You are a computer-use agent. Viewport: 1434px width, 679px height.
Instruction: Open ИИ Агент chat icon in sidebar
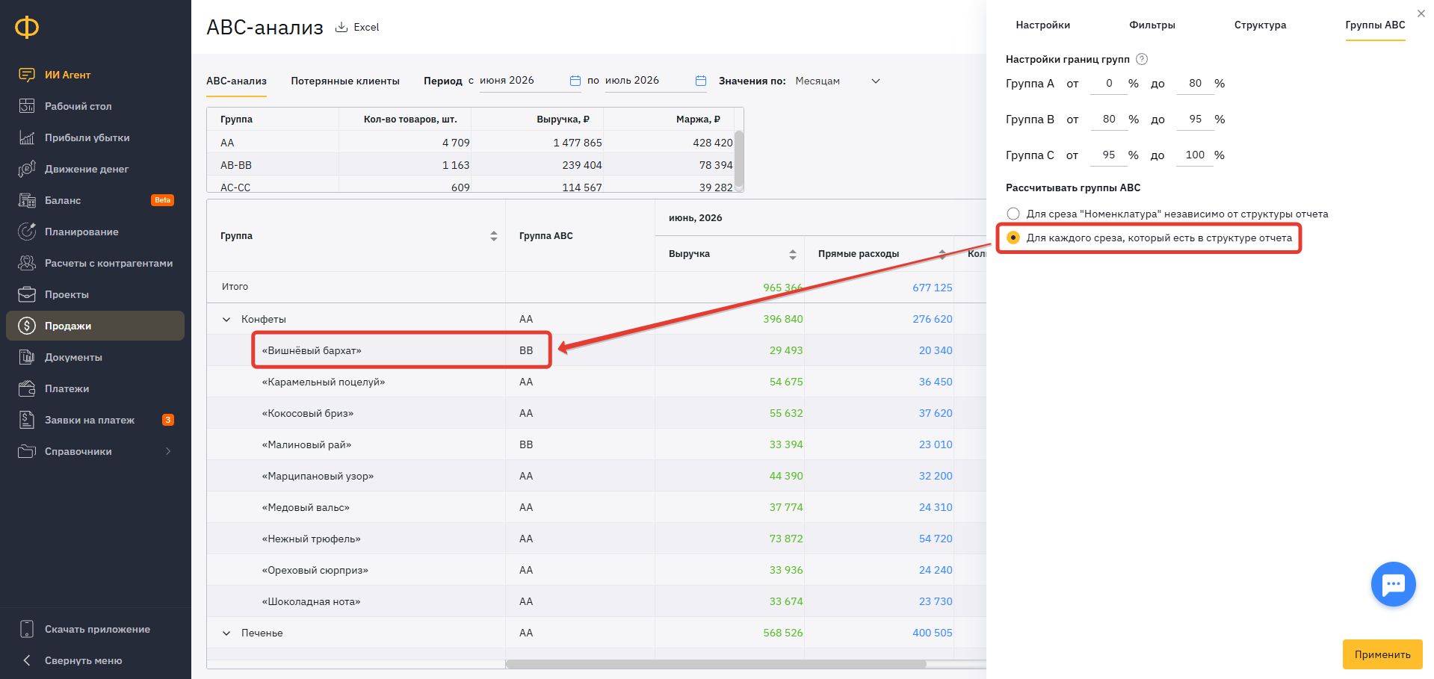pyautogui.click(x=27, y=75)
